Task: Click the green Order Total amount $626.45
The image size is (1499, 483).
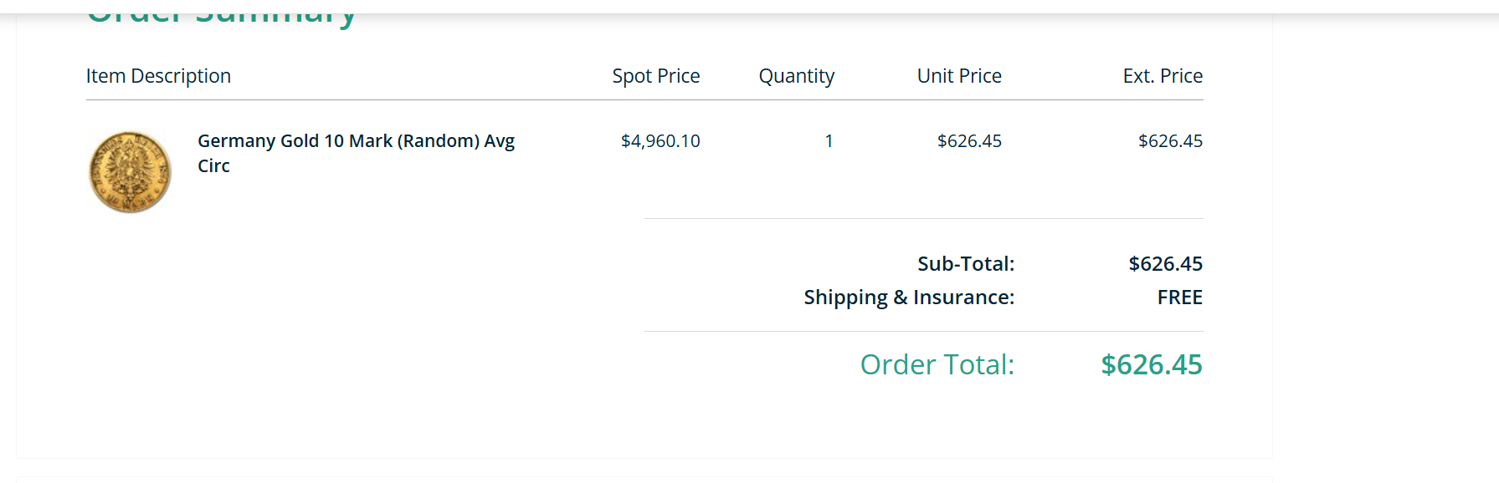Action: click(x=1151, y=364)
